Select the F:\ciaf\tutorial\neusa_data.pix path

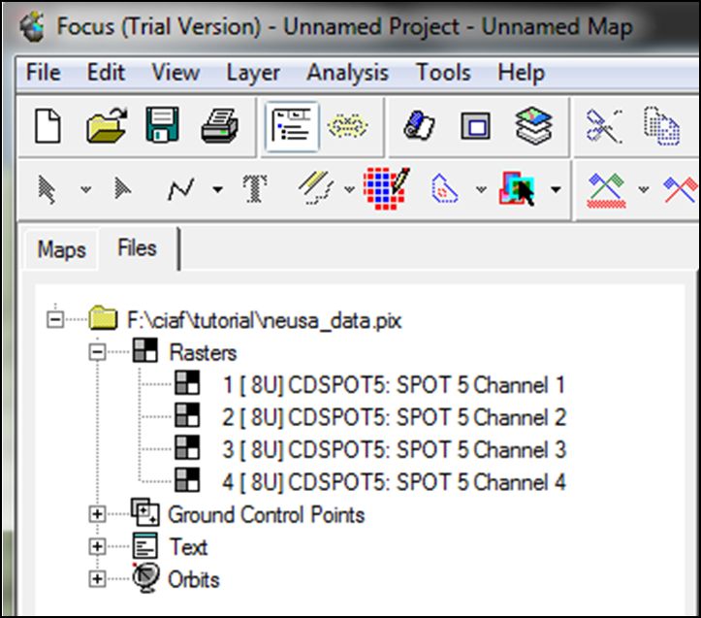click(265, 320)
